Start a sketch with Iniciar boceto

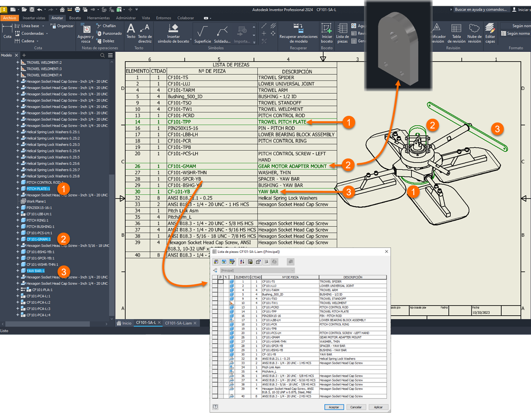pos(327,33)
